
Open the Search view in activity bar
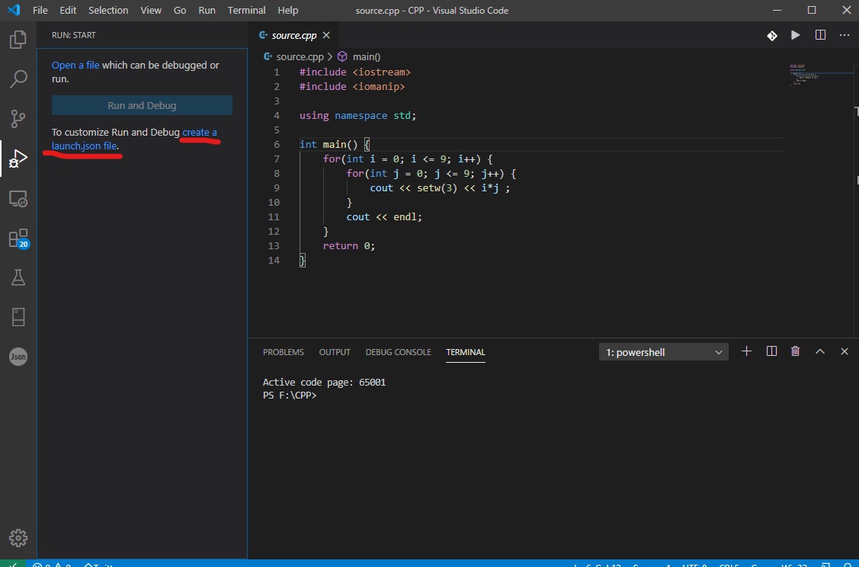(x=18, y=79)
